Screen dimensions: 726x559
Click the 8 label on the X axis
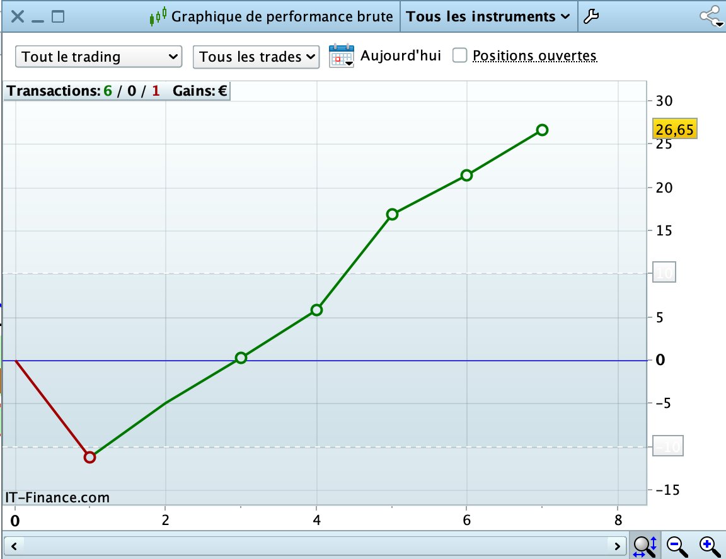click(618, 521)
